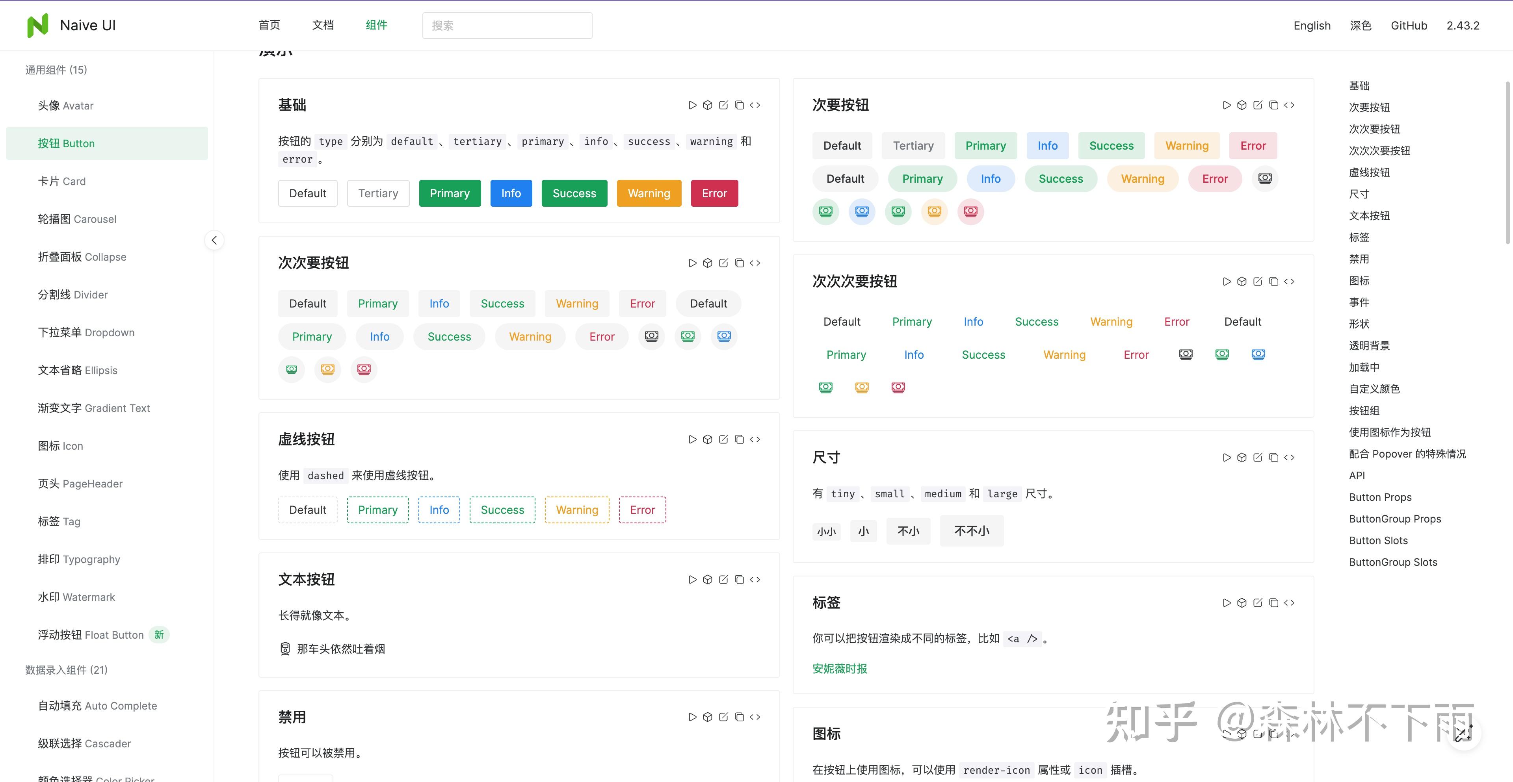Image resolution: width=1513 pixels, height=782 pixels.
Task: Jump to Button Props anchor in outline
Action: tap(1380, 497)
